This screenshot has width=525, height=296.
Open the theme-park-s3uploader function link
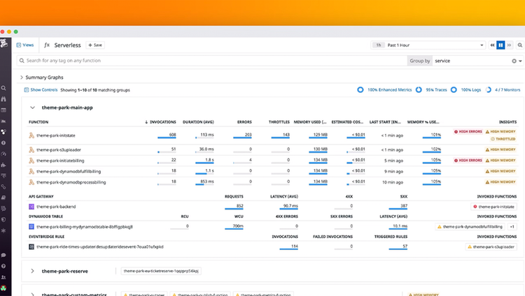tap(59, 149)
